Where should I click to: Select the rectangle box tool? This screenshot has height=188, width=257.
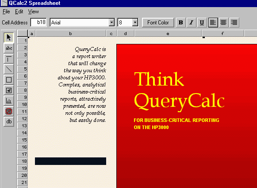(9, 80)
